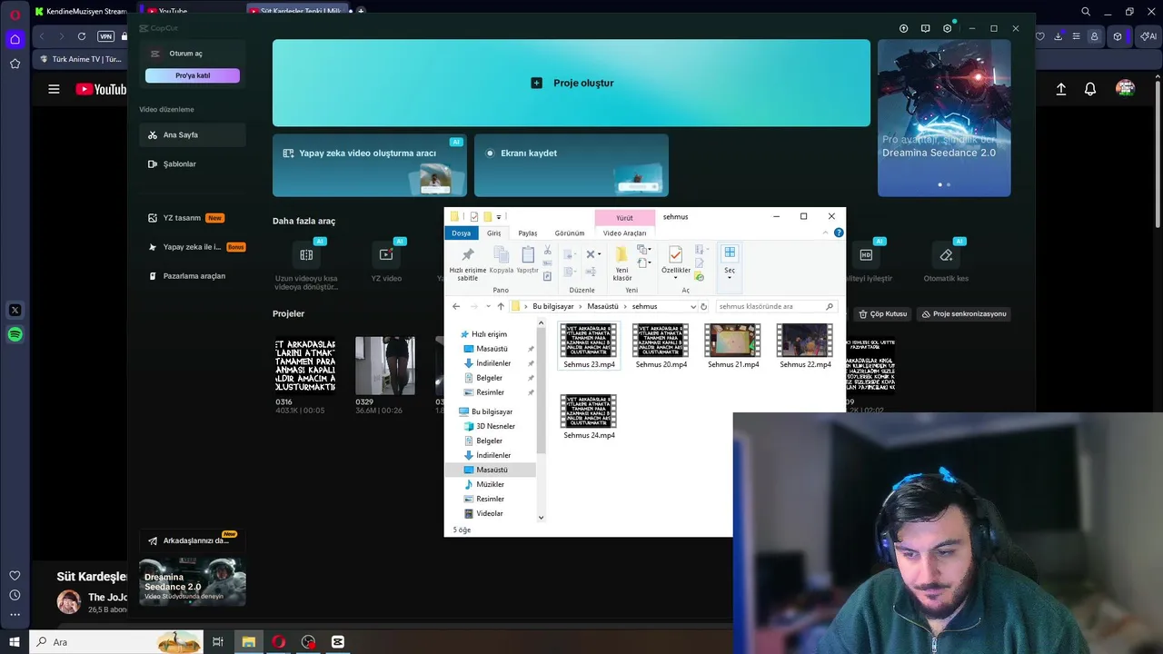The width and height of the screenshot is (1163, 654).
Task: Click the scissors Cut icon in Pano group
Action: click(x=547, y=250)
